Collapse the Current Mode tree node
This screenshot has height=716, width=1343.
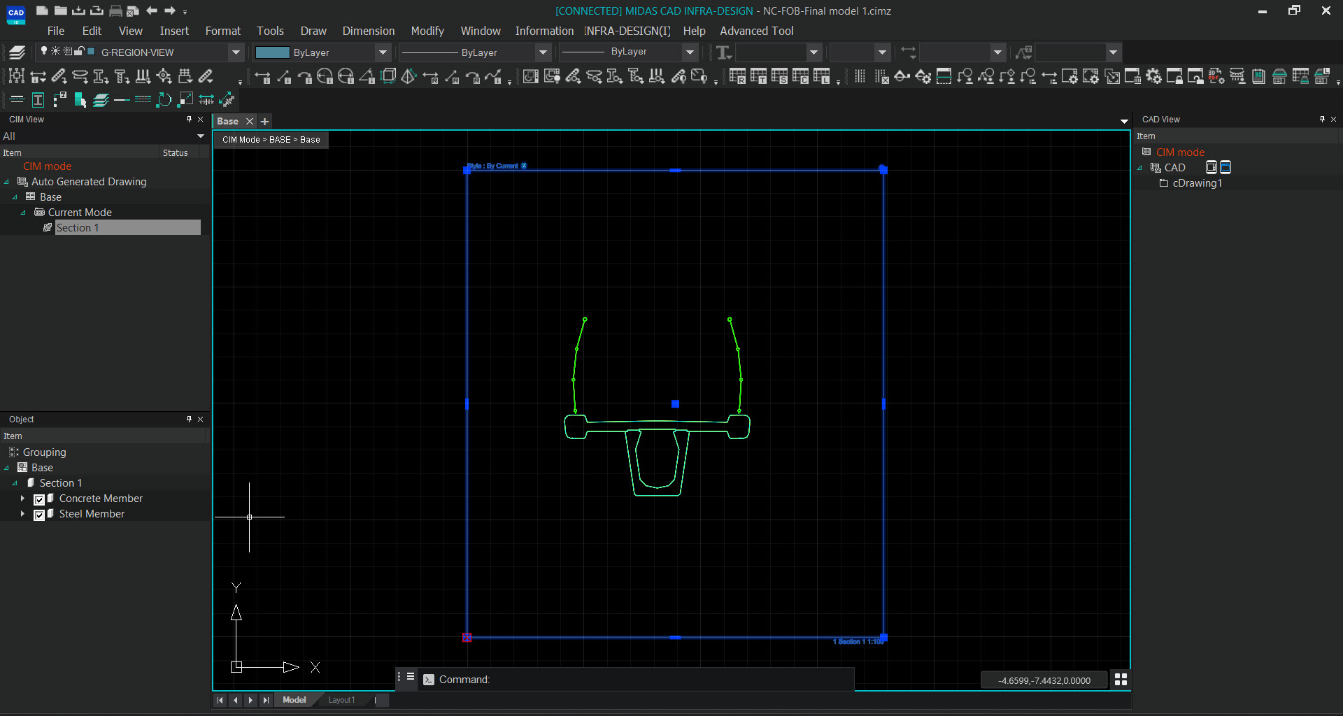coord(23,213)
